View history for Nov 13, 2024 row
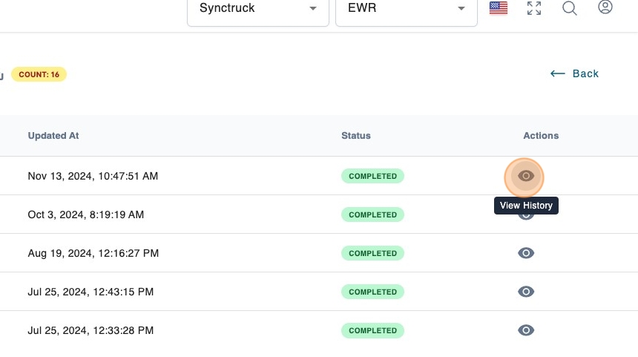The width and height of the screenshot is (638, 357). click(x=525, y=176)
